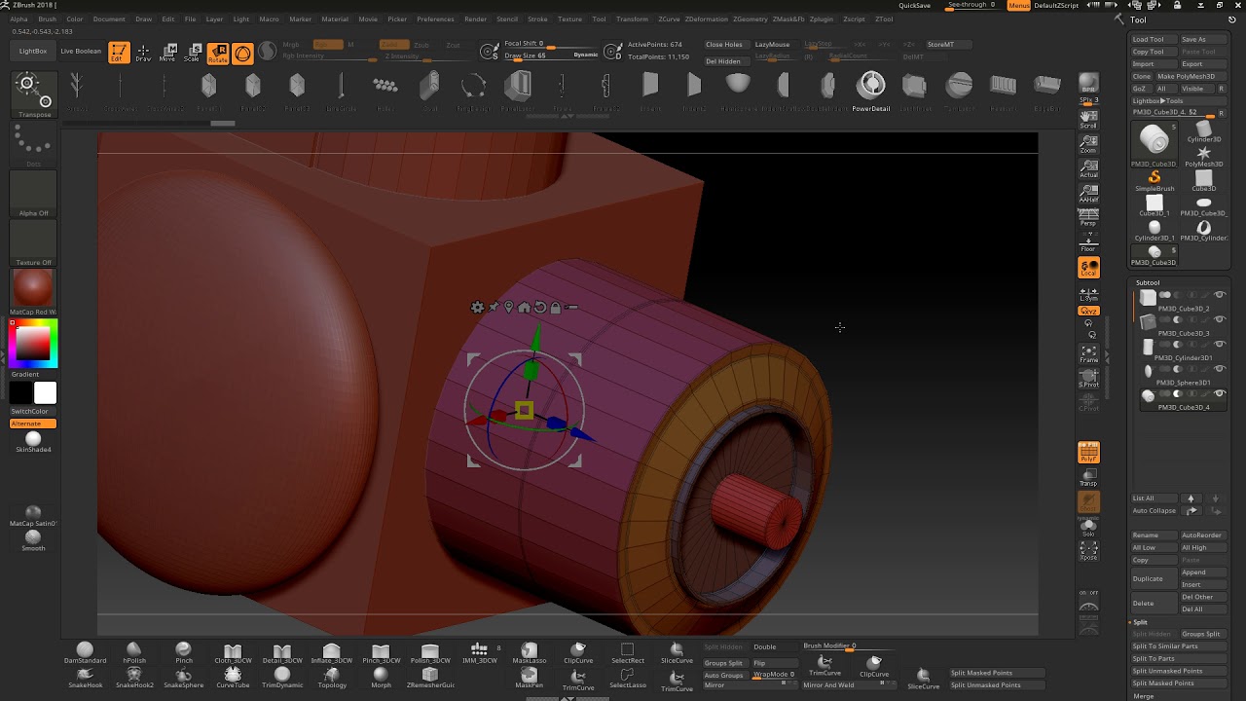Viewport: 1246px width, 701px height.
Task: Activate the Edit mode button
Action: [119, 53]
